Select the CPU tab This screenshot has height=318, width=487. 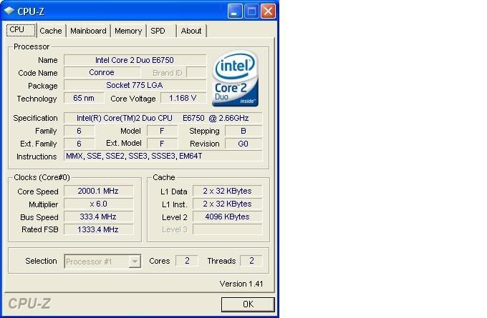(x=17, y=30)
